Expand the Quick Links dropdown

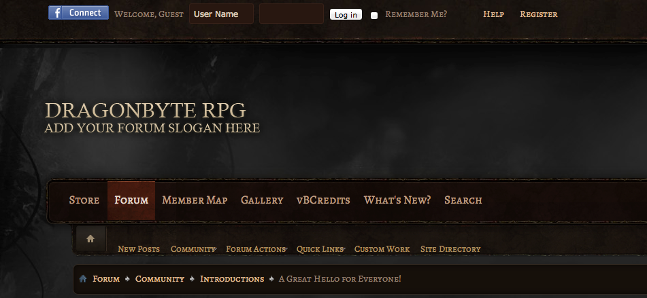320,249
